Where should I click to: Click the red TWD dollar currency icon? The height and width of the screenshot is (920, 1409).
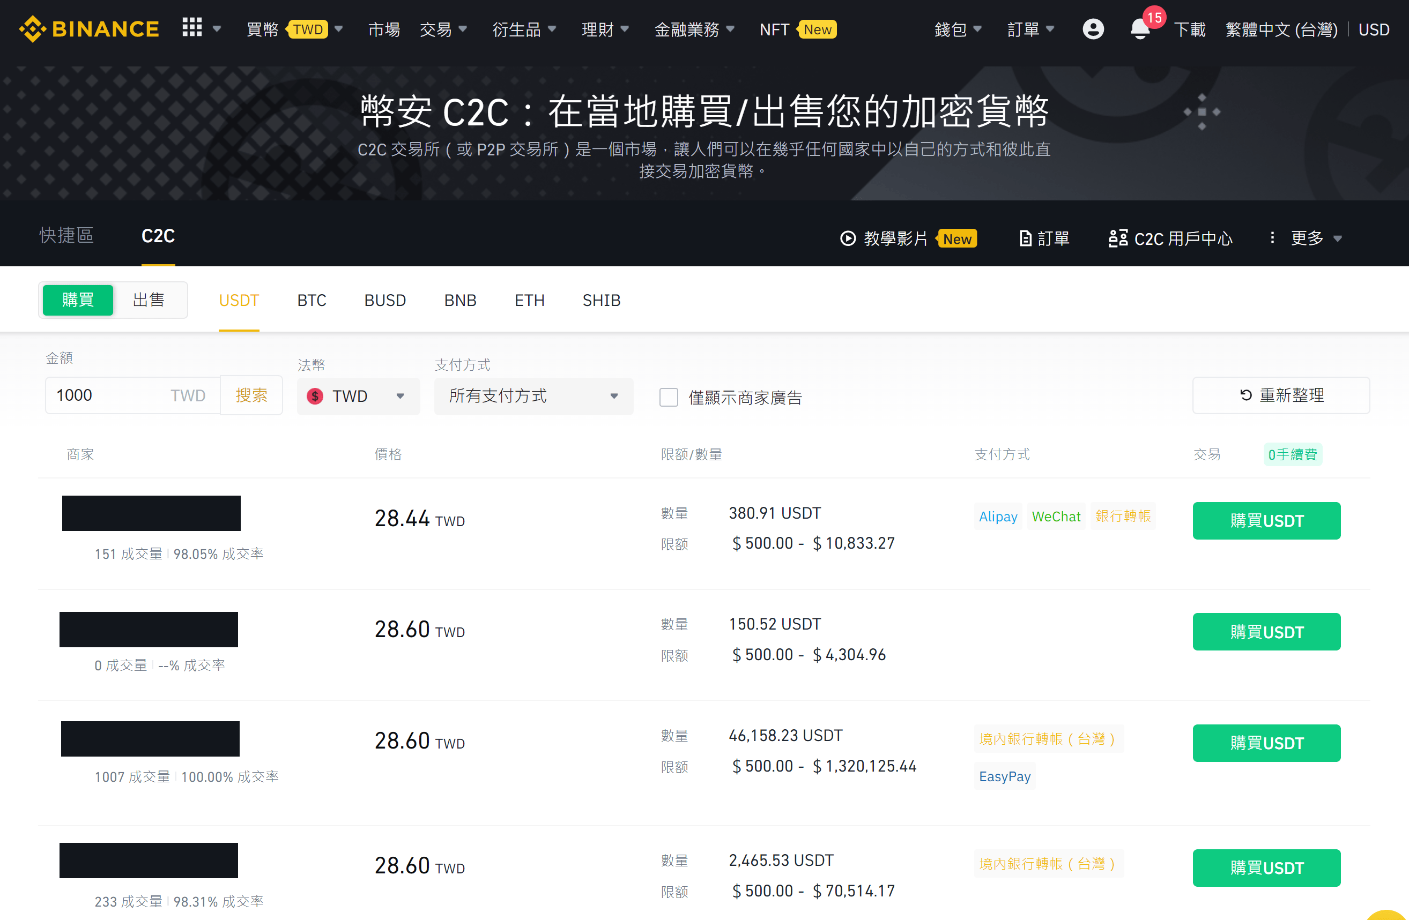(315, 397)
